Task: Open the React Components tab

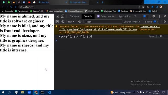Action: coord(106,16)
